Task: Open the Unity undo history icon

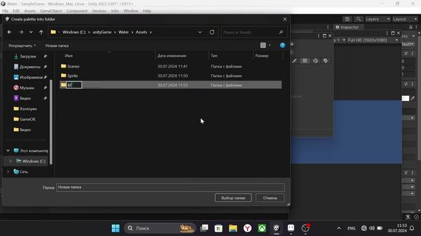Action: click(347, 19)
